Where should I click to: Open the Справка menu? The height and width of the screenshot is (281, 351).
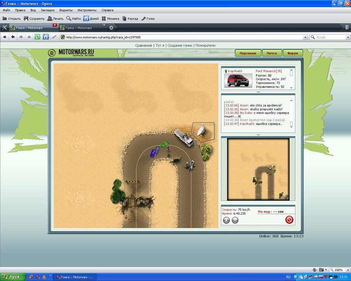tap(107, 10)
